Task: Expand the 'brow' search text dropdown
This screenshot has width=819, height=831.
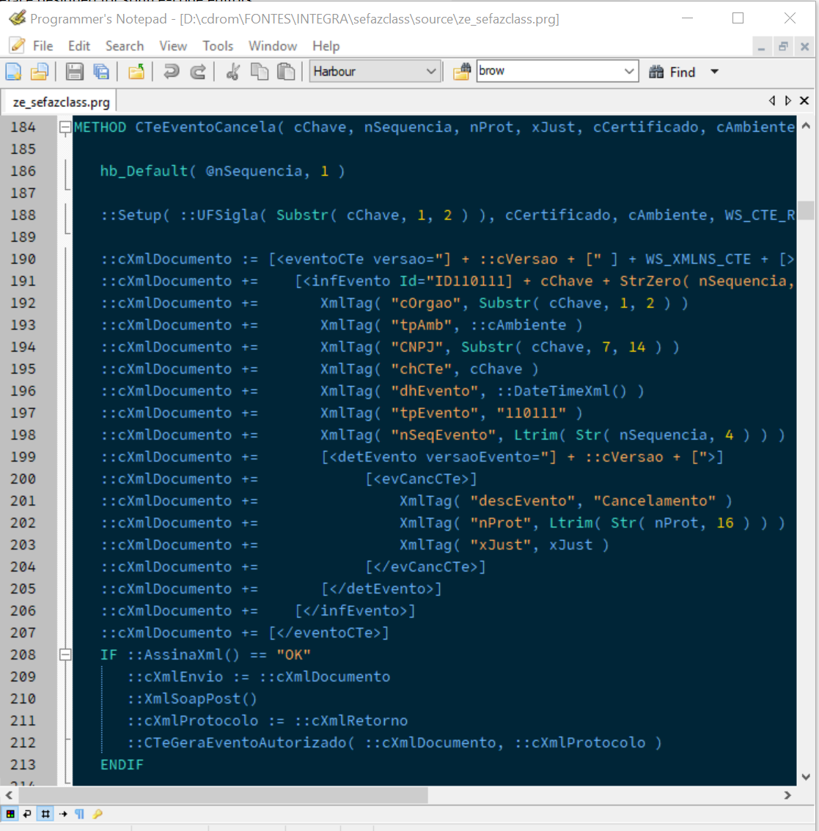Action: (x=629, y=71)
